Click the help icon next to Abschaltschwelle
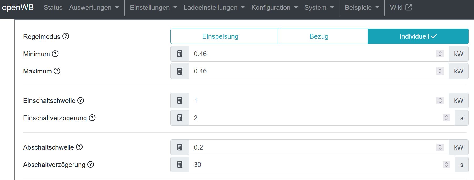Image resolution: width=474 pixels, height=180 pixels. coord(79,147)
